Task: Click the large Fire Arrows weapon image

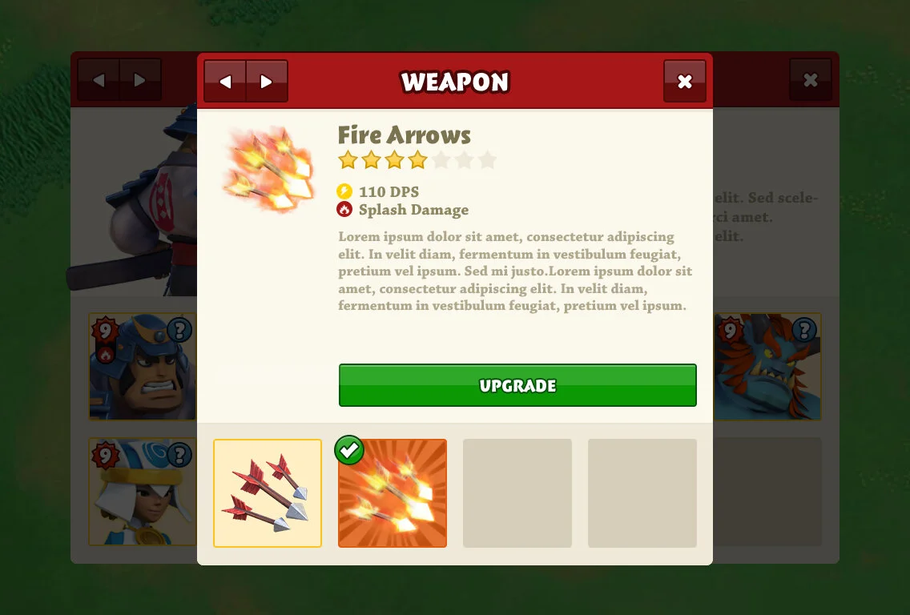Action: [x=269, y=167]
